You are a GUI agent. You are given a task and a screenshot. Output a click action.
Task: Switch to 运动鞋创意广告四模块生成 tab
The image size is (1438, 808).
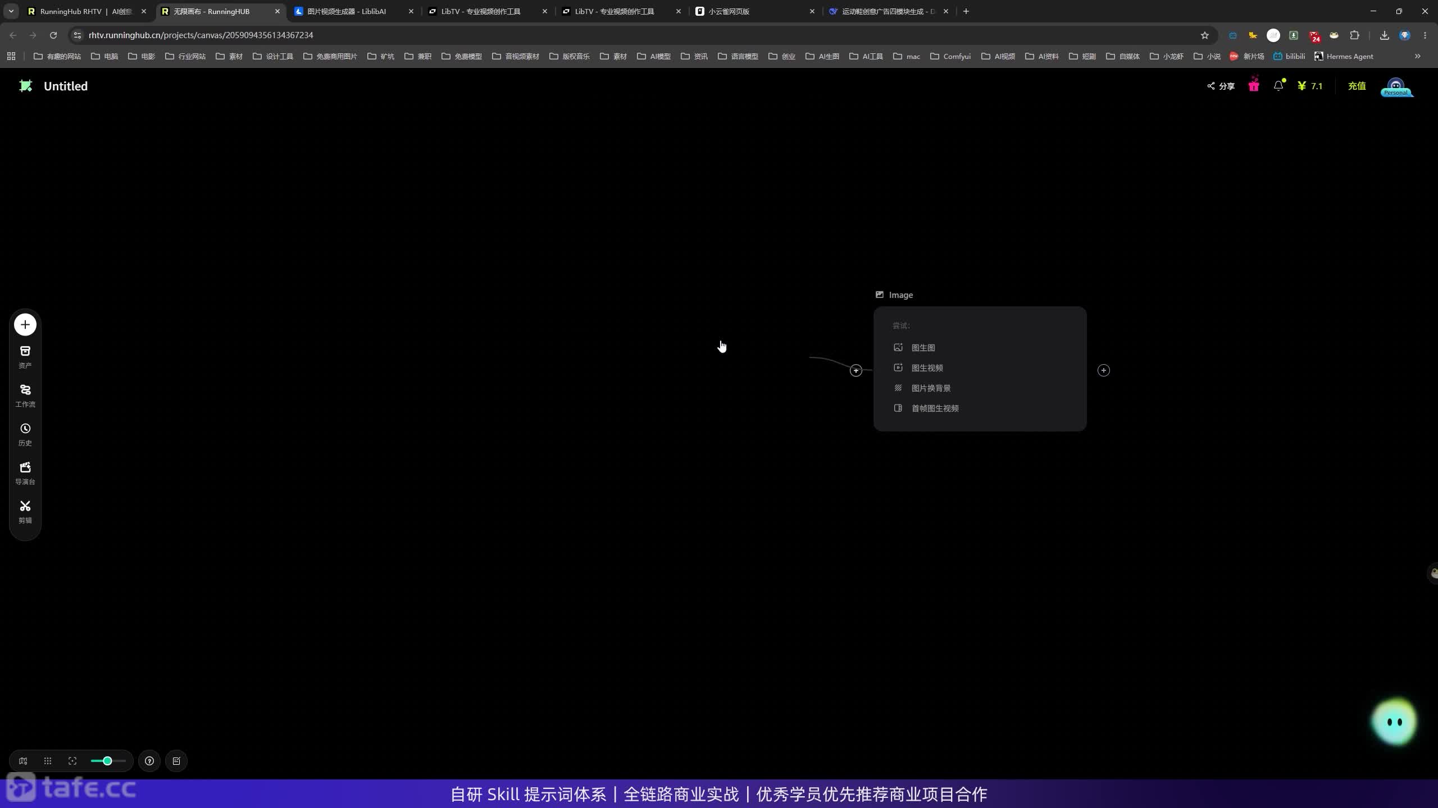(x=889, y=11)
